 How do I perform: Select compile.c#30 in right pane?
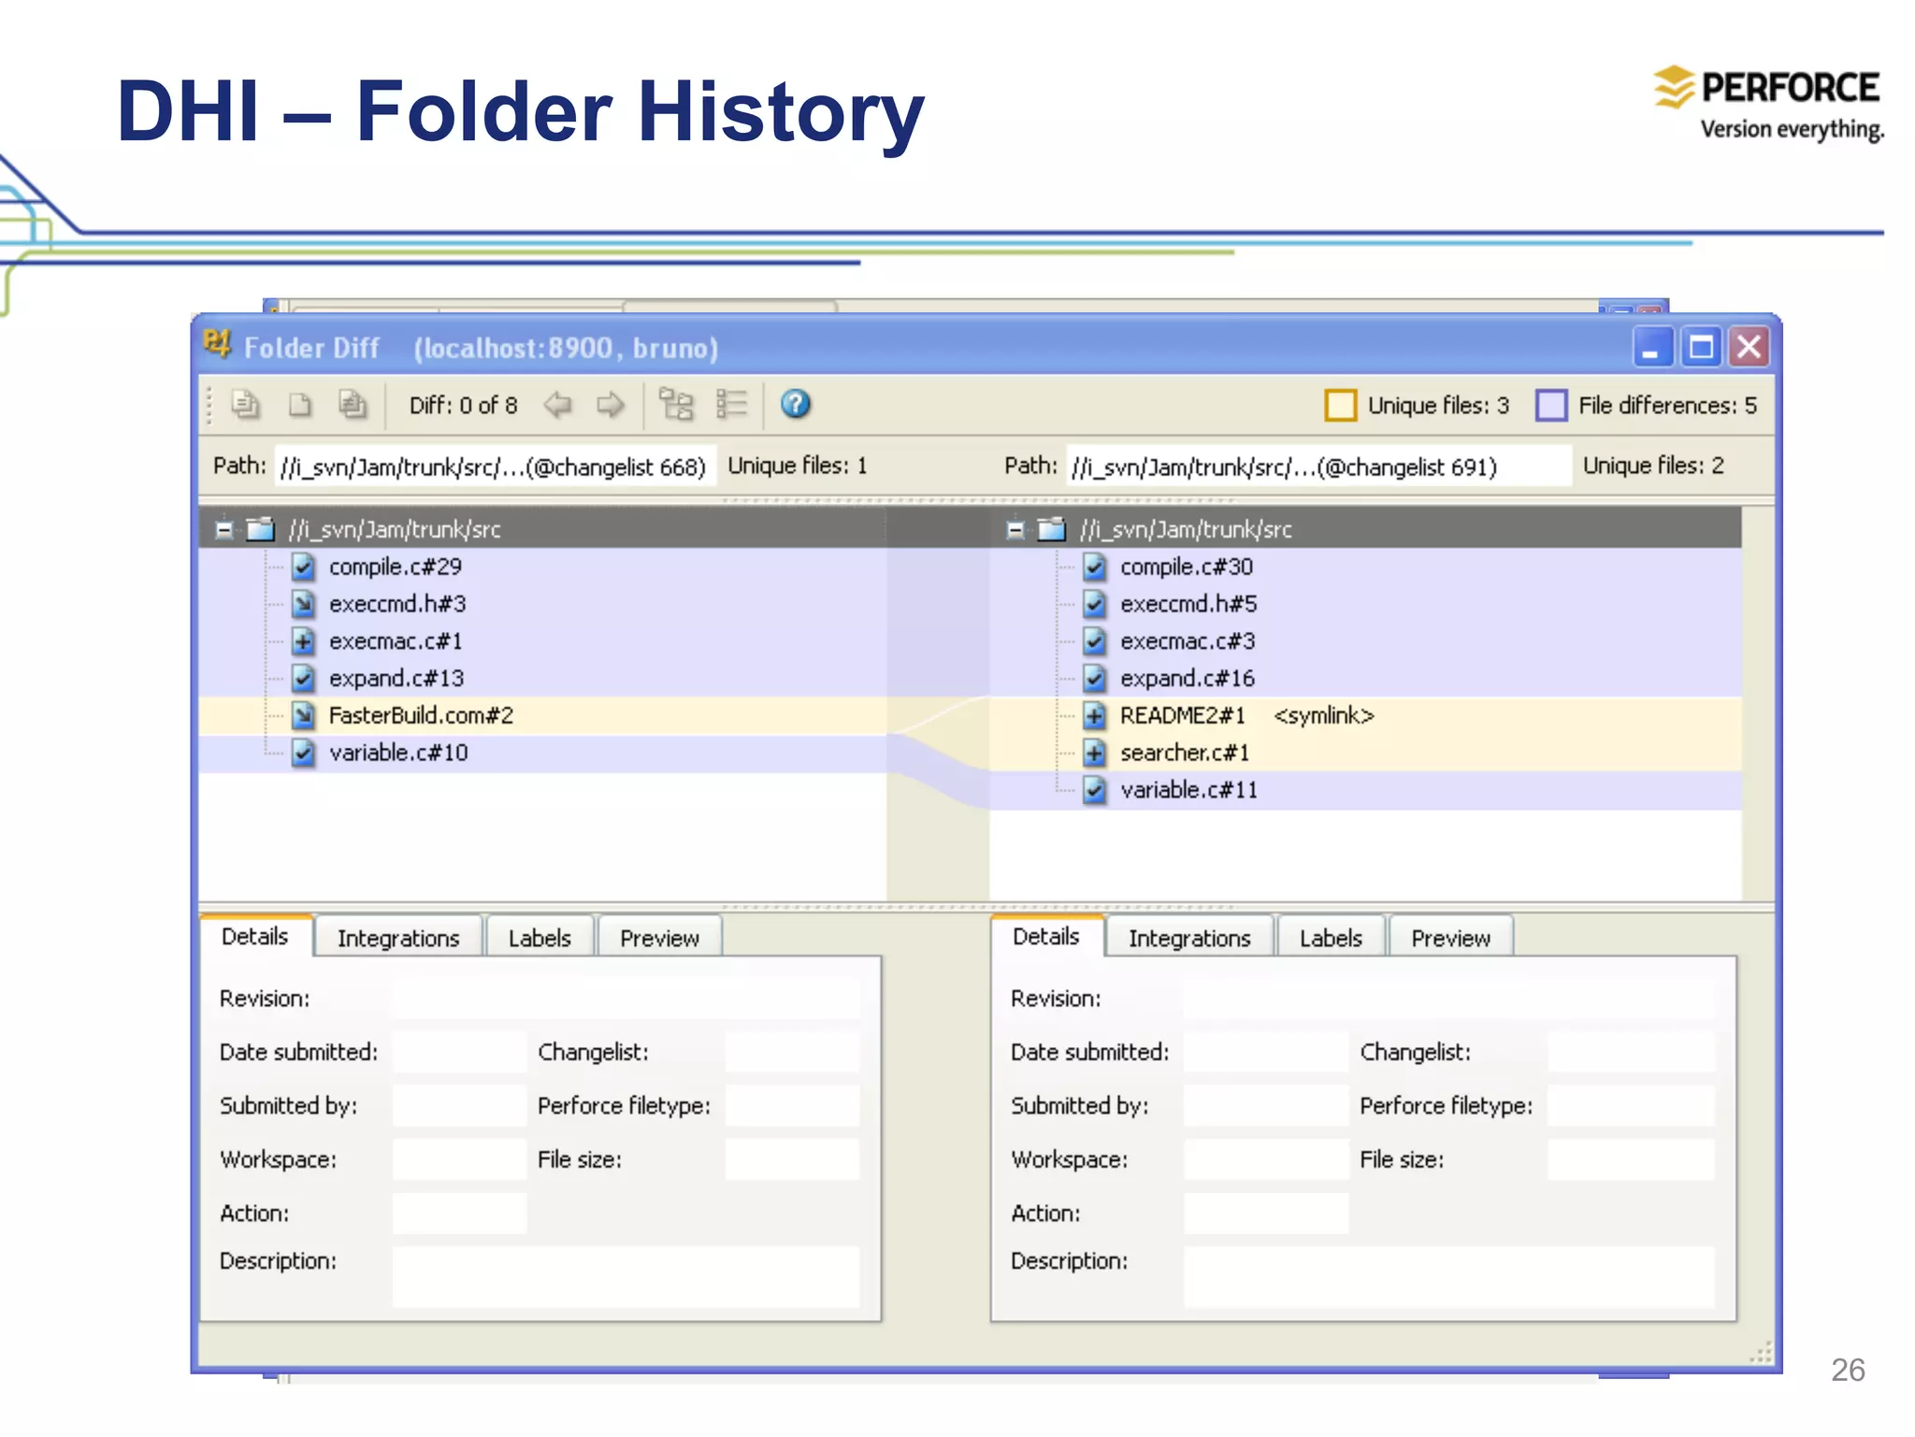click(1186, 567)
